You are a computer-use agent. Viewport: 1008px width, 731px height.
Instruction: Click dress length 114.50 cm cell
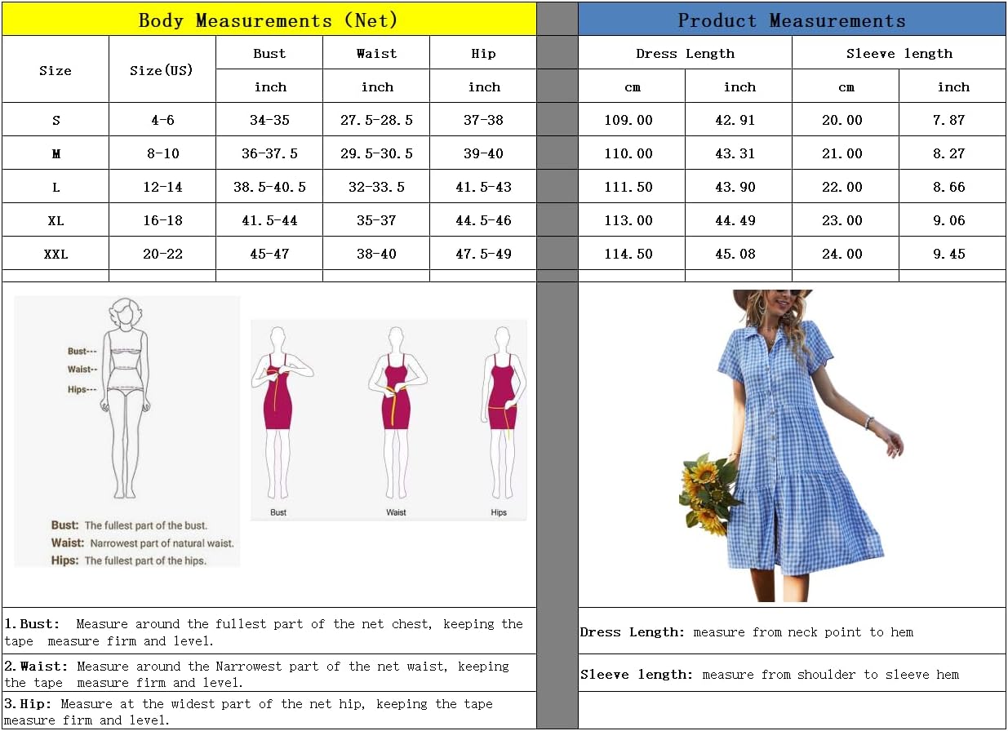pyautogui.click(x=632, y=254)
